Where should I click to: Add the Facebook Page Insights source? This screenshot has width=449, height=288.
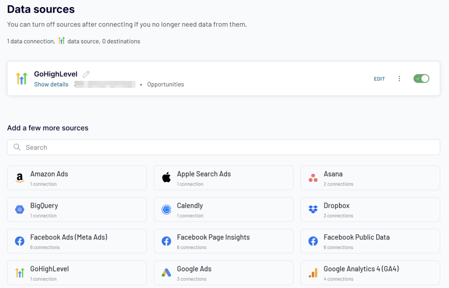[223, 241]
